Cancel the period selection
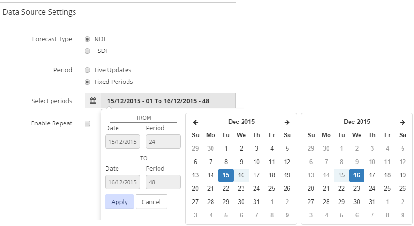This screenshot has width=414, height=226. tap(151, 202)
